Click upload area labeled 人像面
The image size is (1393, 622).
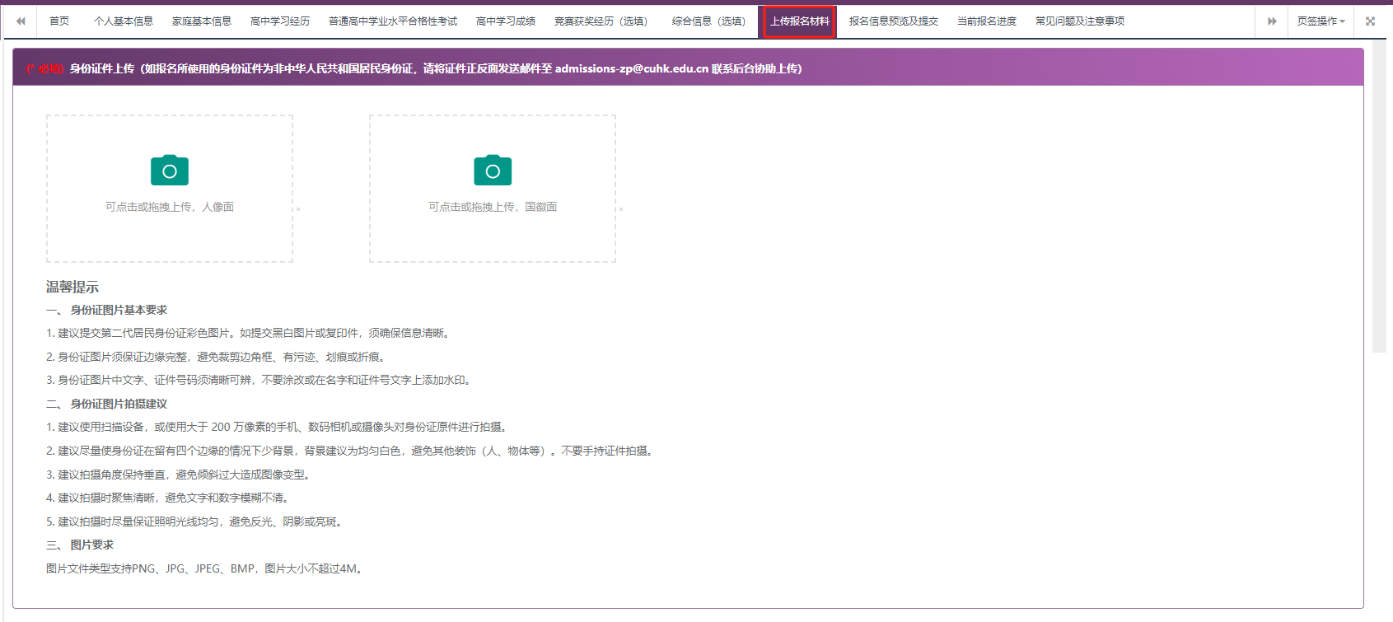click(170, 207)
